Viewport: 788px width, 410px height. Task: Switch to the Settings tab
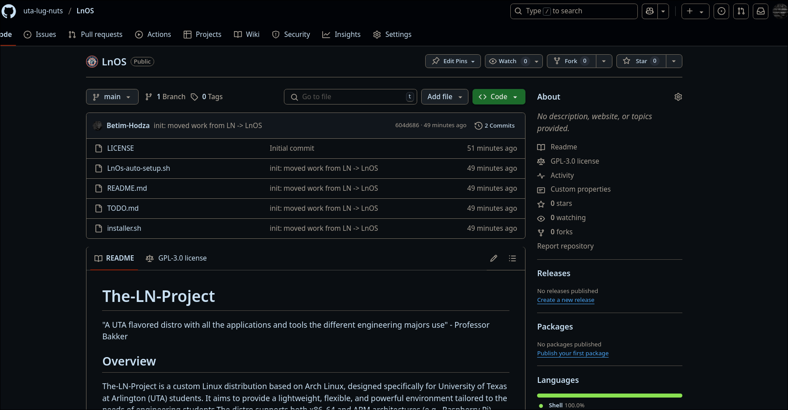[392, 34]
